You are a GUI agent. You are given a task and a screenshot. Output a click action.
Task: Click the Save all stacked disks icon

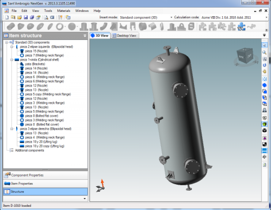click(x=32, y=17)
